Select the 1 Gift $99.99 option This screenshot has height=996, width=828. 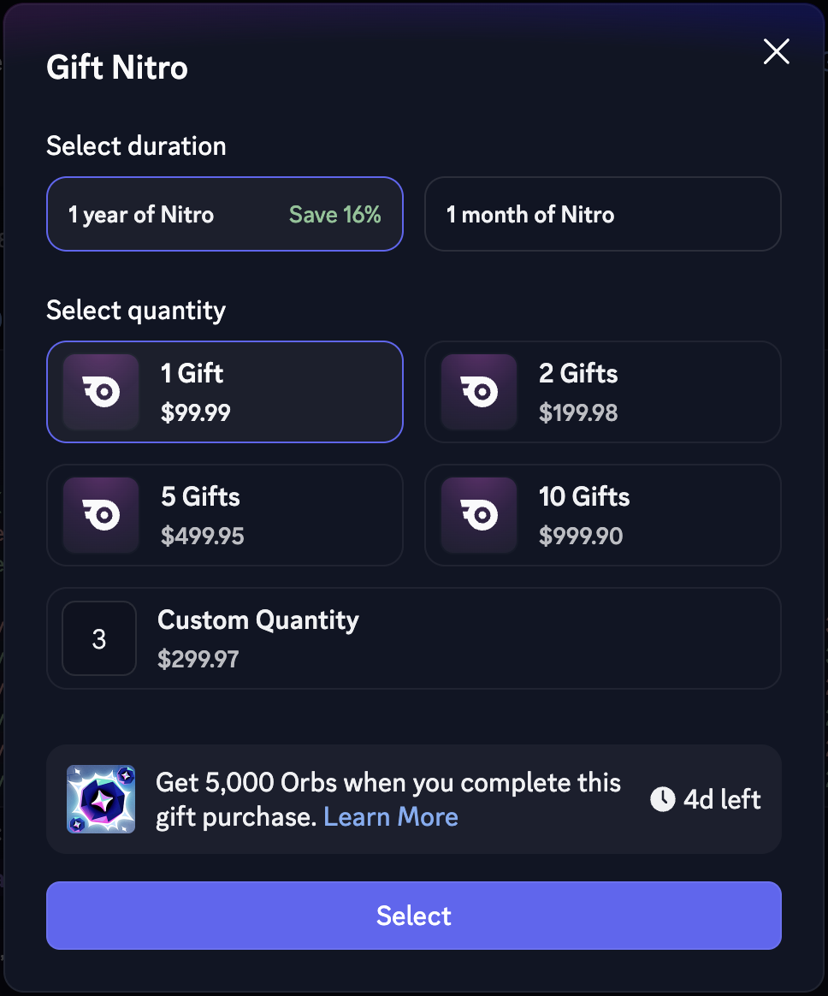coord(225,392)
